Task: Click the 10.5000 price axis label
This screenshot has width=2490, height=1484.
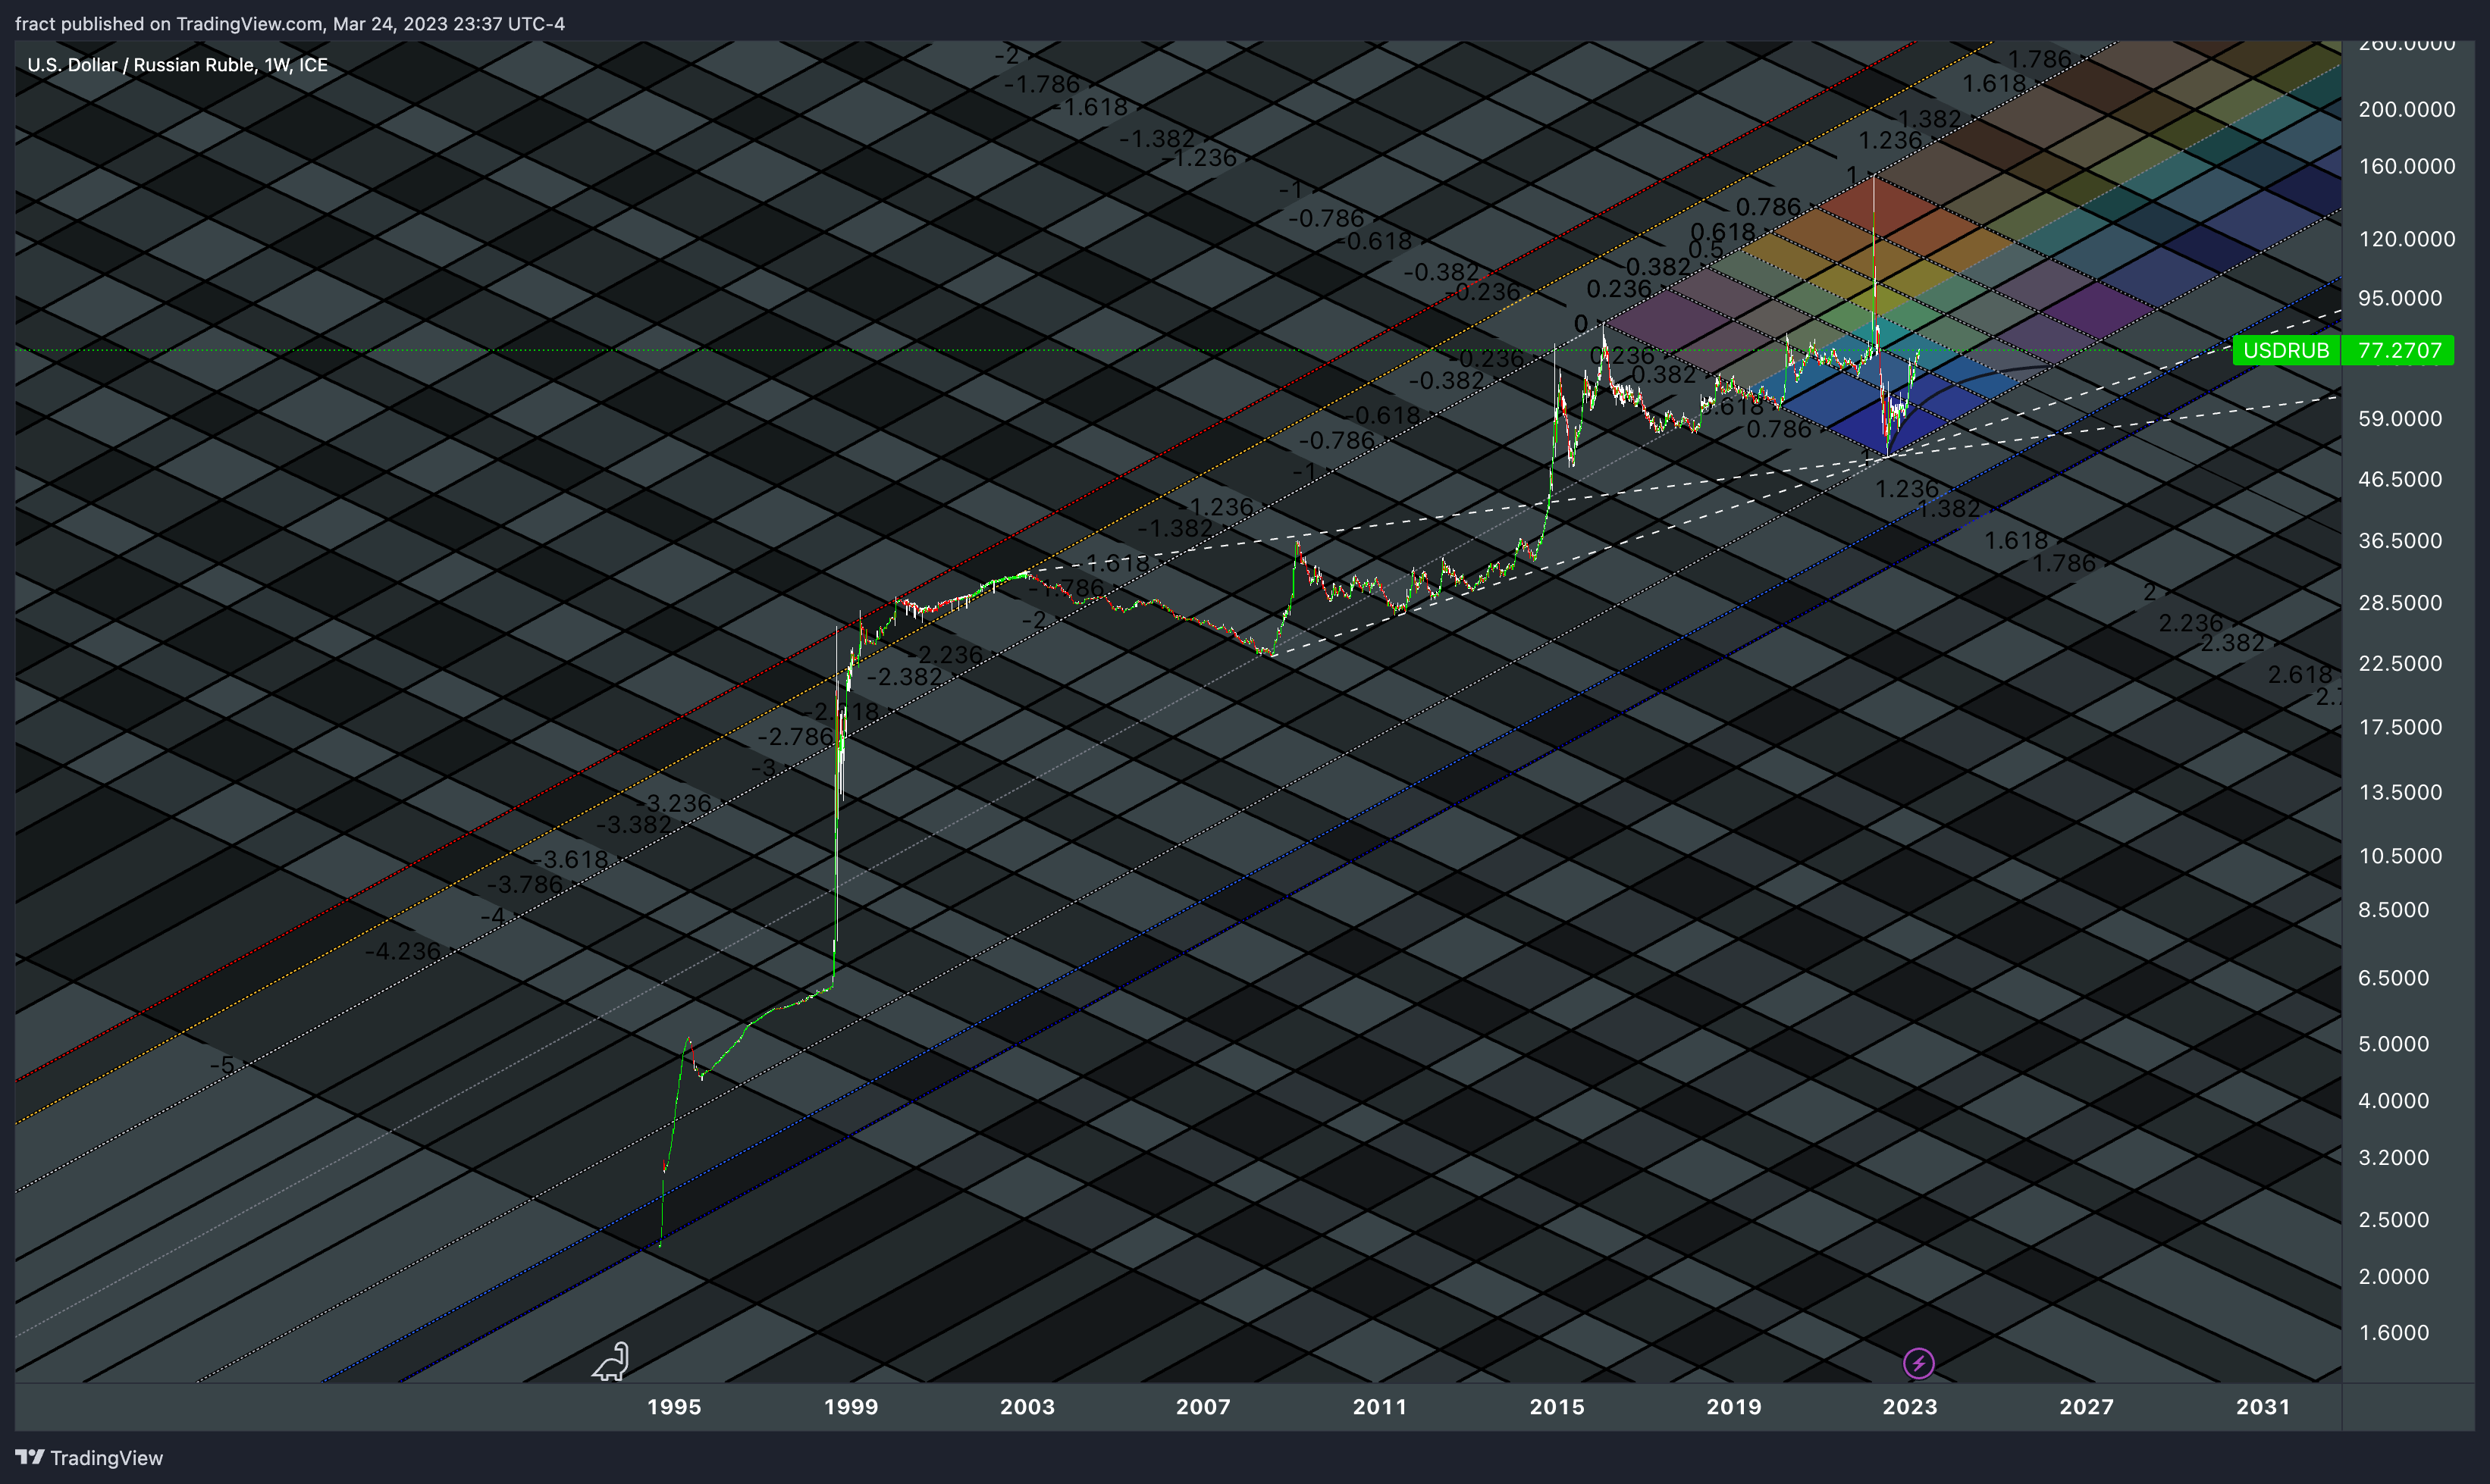Action: [2400, 856]
